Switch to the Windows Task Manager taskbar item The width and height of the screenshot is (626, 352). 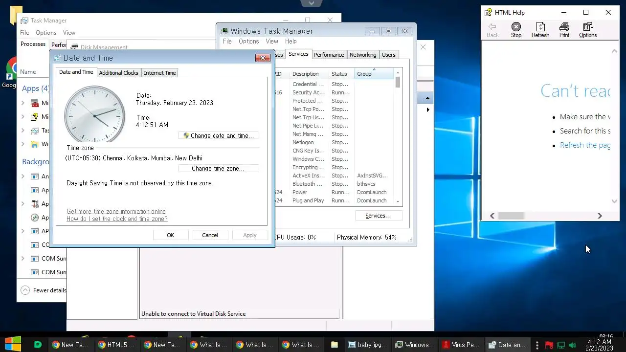(414, 345)
